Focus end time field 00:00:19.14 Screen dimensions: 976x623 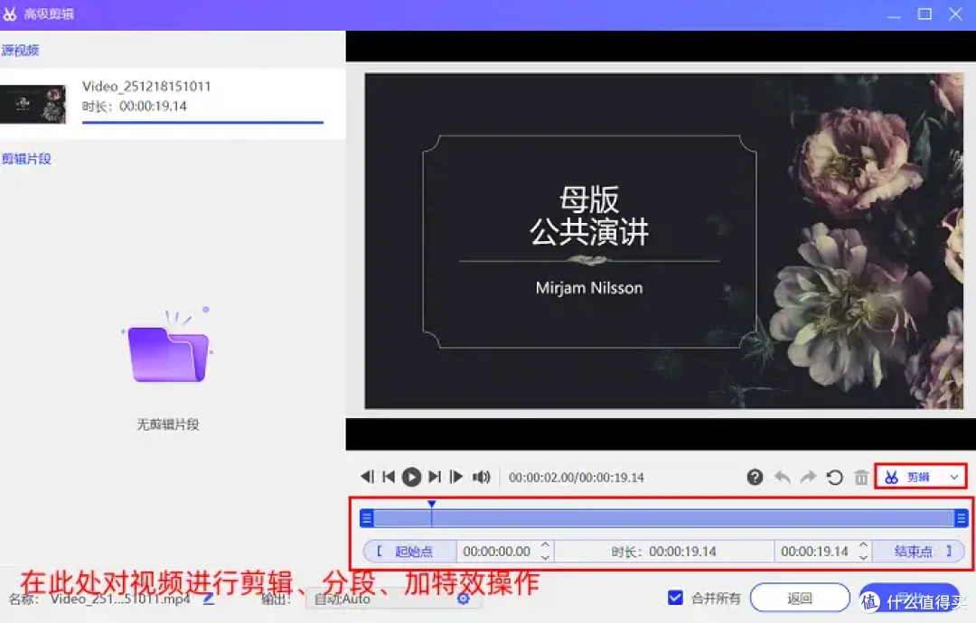[x=814, y=552]
